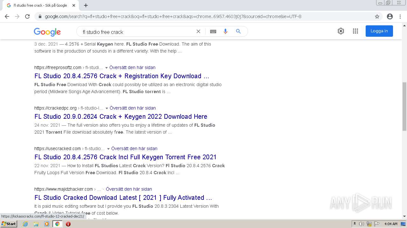Screen dimensions: 407x228
Task: Reload the page with the refresh icon
Action: 27,16
